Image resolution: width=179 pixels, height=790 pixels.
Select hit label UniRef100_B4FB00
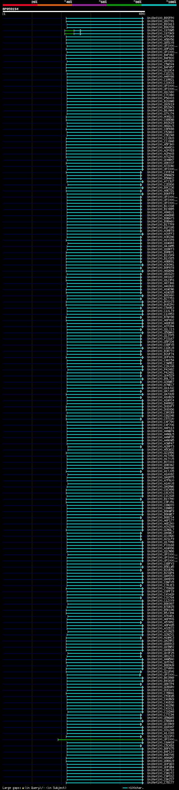tap(160, 58)
